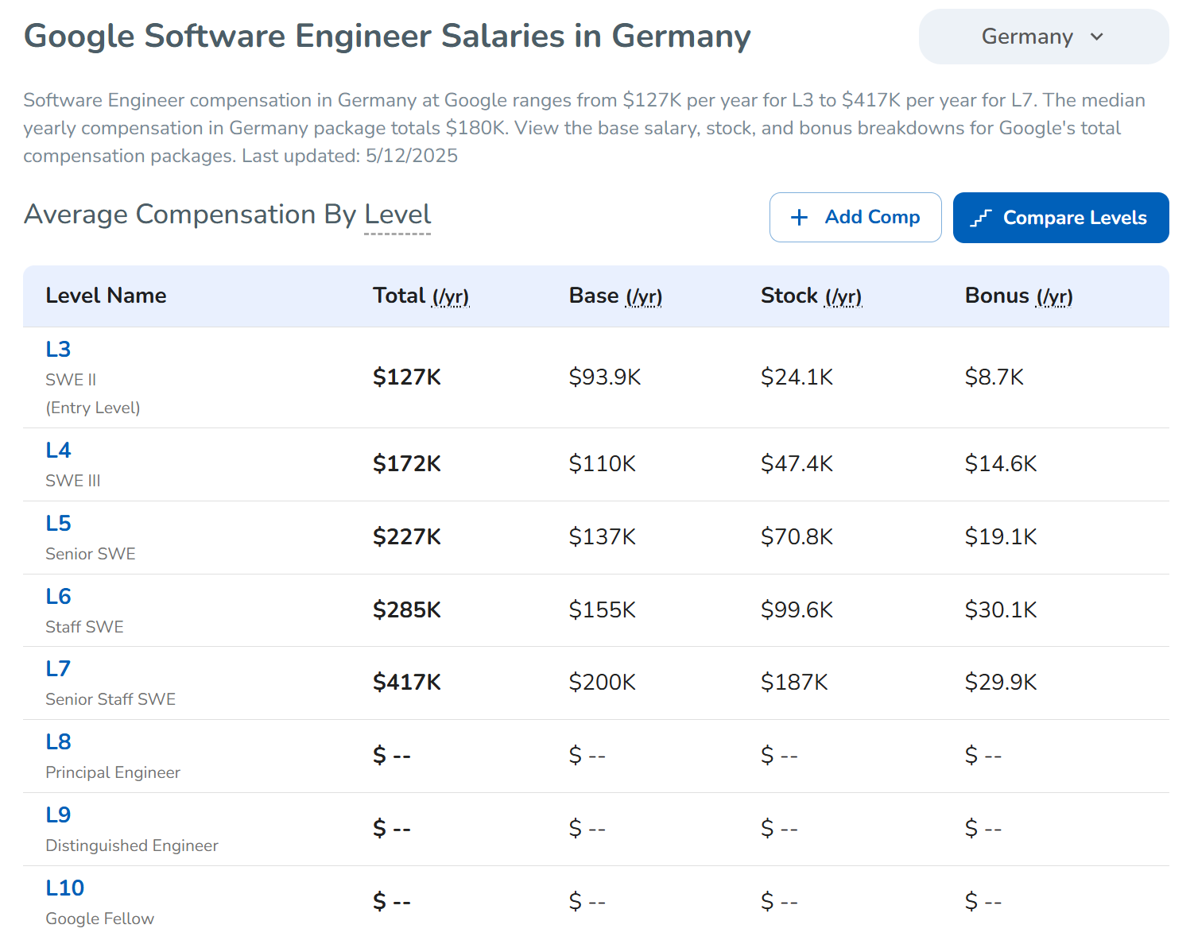
Task: Go to the L6 Staff SWE level
Action: pyautogui.click(x=58, y=597)
